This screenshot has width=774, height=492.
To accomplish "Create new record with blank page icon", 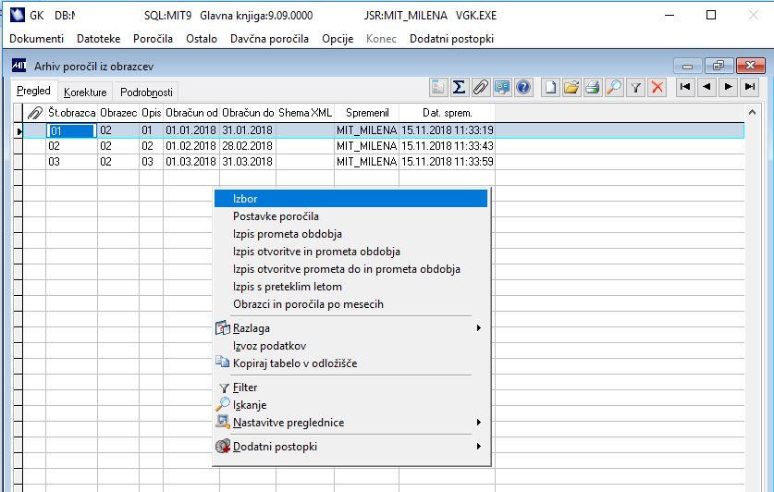I will (x=550, y=88).
